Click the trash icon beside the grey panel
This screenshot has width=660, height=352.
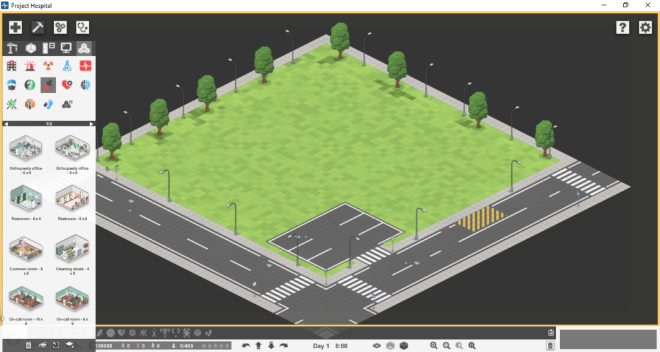coord(550,346)
